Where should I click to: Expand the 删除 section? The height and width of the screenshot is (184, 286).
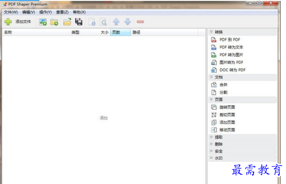pyautogui.click(x=242, y=144)
